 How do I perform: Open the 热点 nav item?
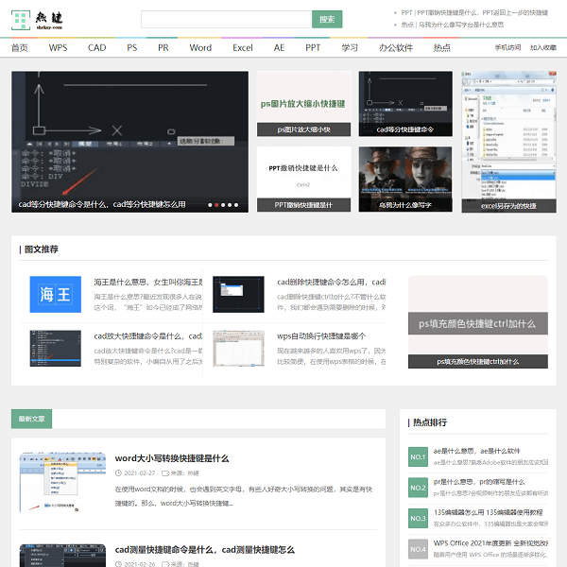442,48
